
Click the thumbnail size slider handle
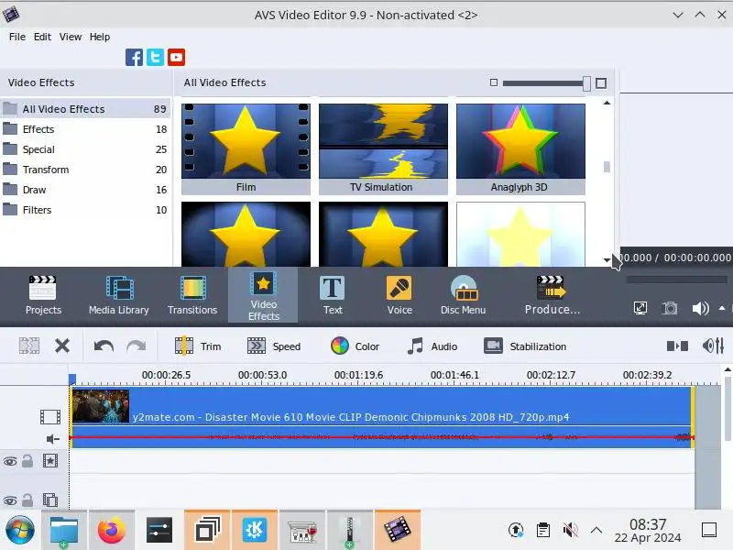click(x=586, y=83)
